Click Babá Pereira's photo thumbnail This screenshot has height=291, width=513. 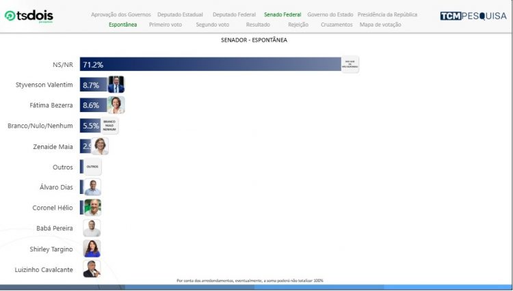tap(92, 228)
